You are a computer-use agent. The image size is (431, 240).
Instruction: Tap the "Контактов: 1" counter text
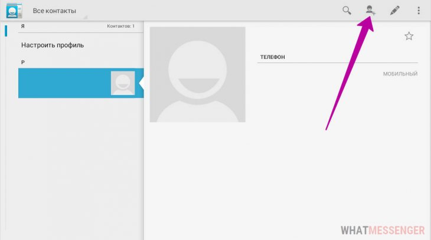[120, 26]
